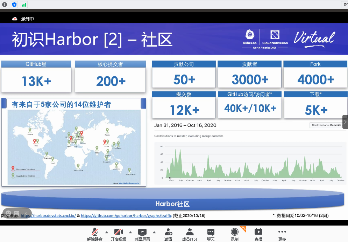348x242 pixels.
Task: Click the blue security shield icon
Action: point(14,5)
